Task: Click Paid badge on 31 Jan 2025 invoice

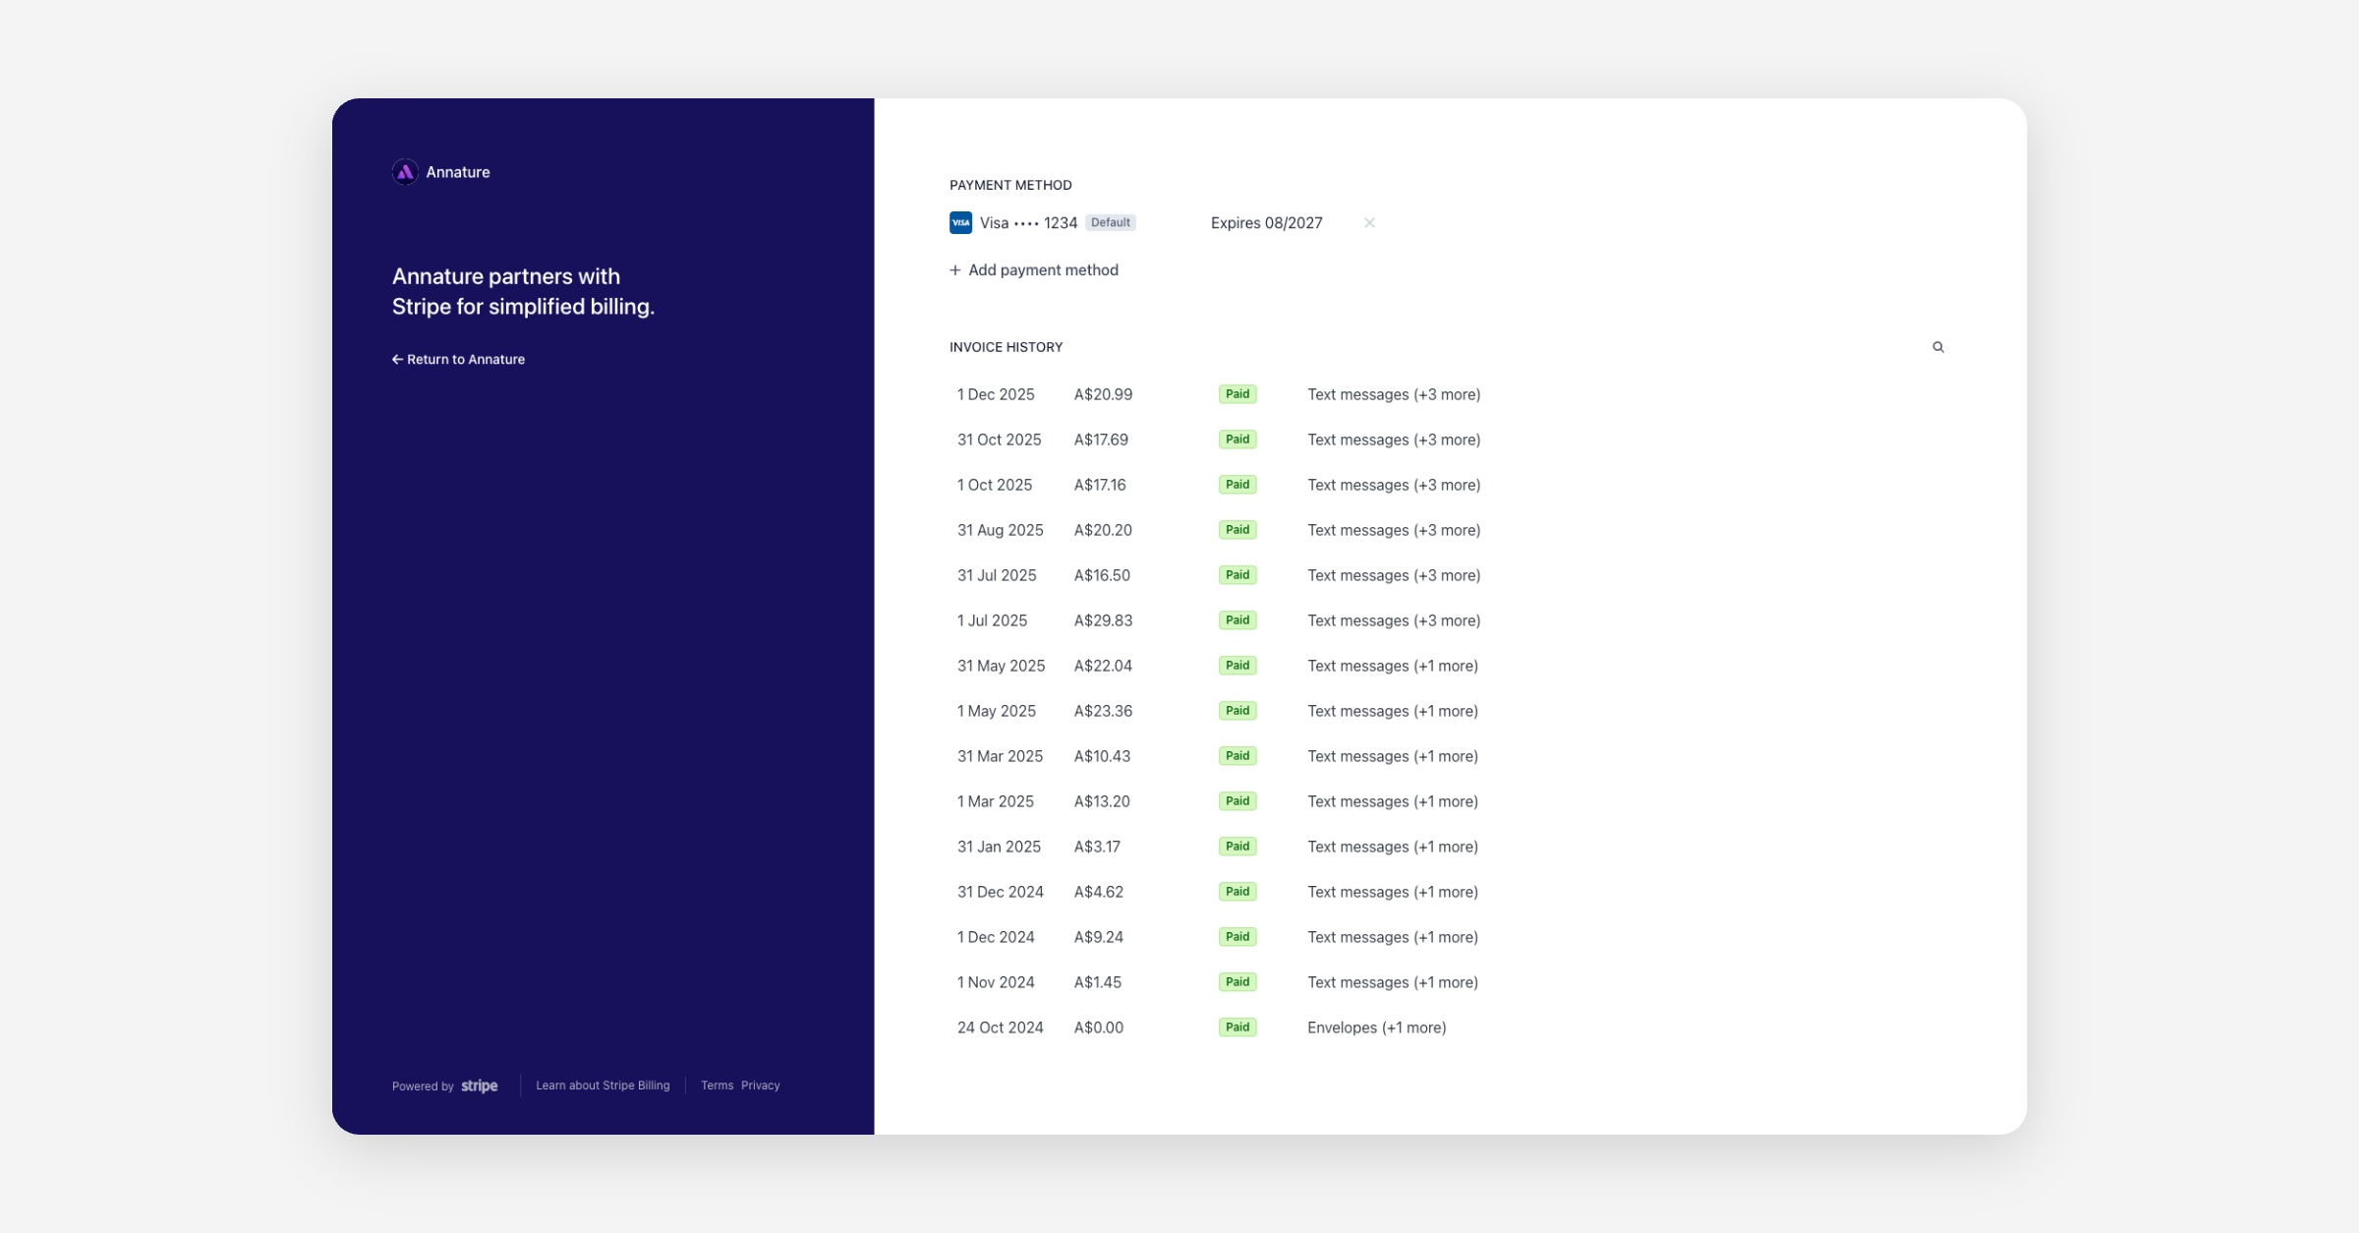Action: [x=1237, y=847]
